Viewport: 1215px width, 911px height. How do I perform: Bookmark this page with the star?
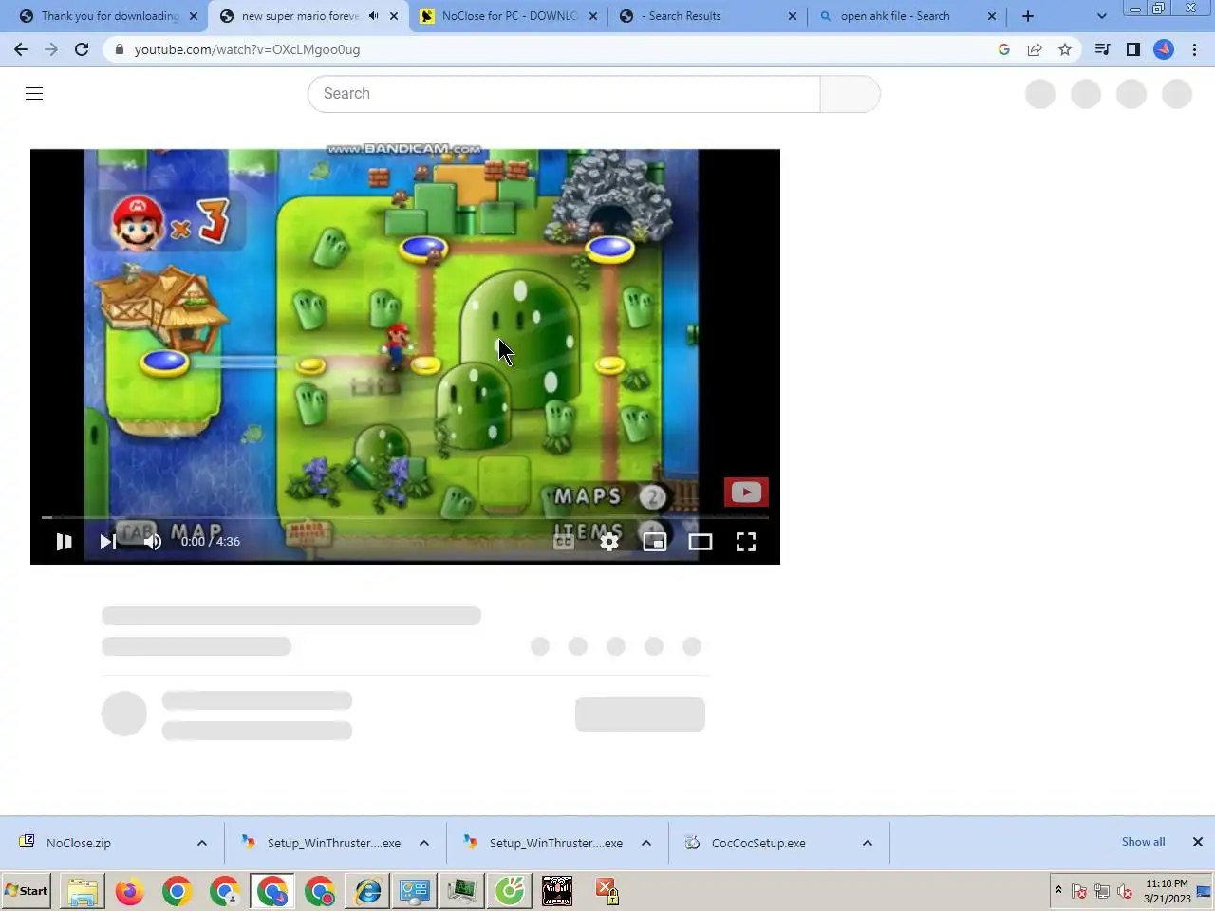pos(1065,49)
